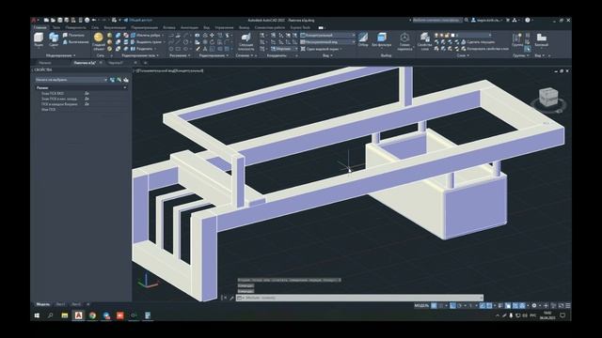Open the Windows Start button
The width and height of the screenshot is (602, 338).
37,315
